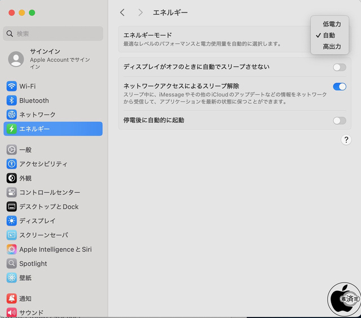
Task: Open the サウンド speaker icon
Action: point(11,312)
